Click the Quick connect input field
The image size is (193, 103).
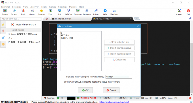[21, 19]
